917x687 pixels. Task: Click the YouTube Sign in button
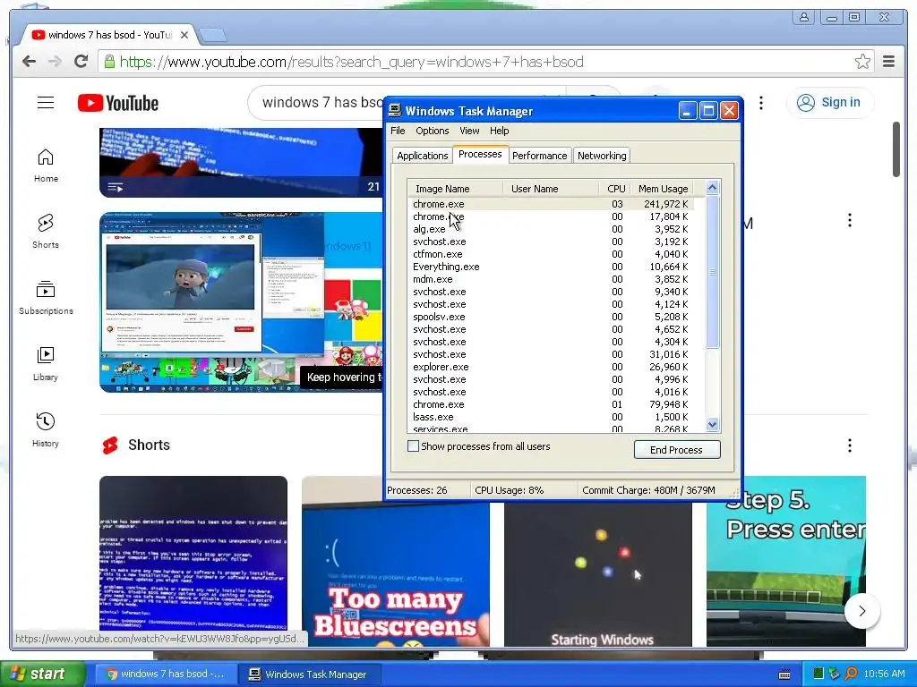[830, 103]
